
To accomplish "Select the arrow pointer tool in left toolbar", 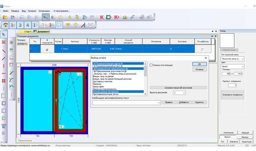I will pos(4,34).
